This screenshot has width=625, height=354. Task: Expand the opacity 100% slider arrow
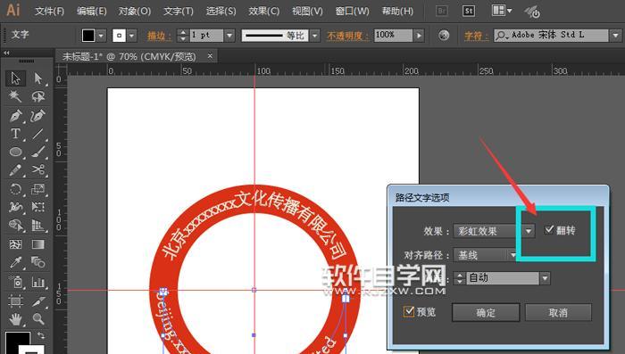(x=419, y=36)
